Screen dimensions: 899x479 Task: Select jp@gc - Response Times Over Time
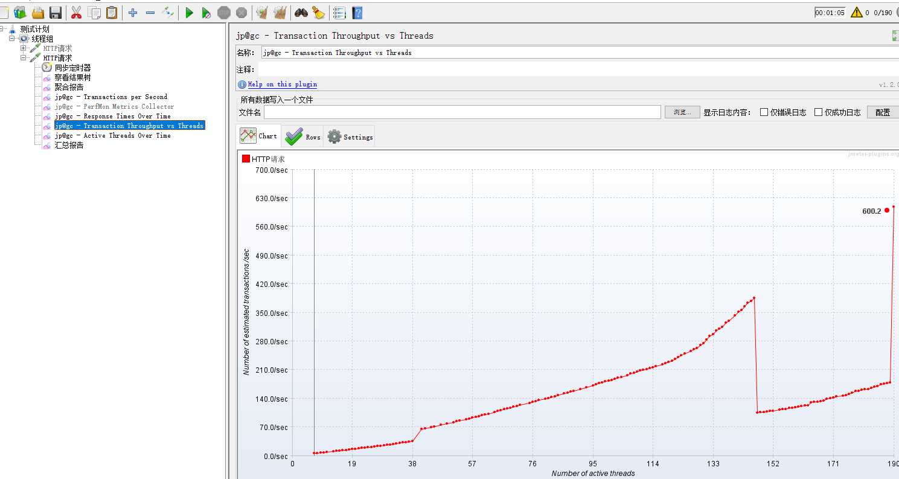112,116
